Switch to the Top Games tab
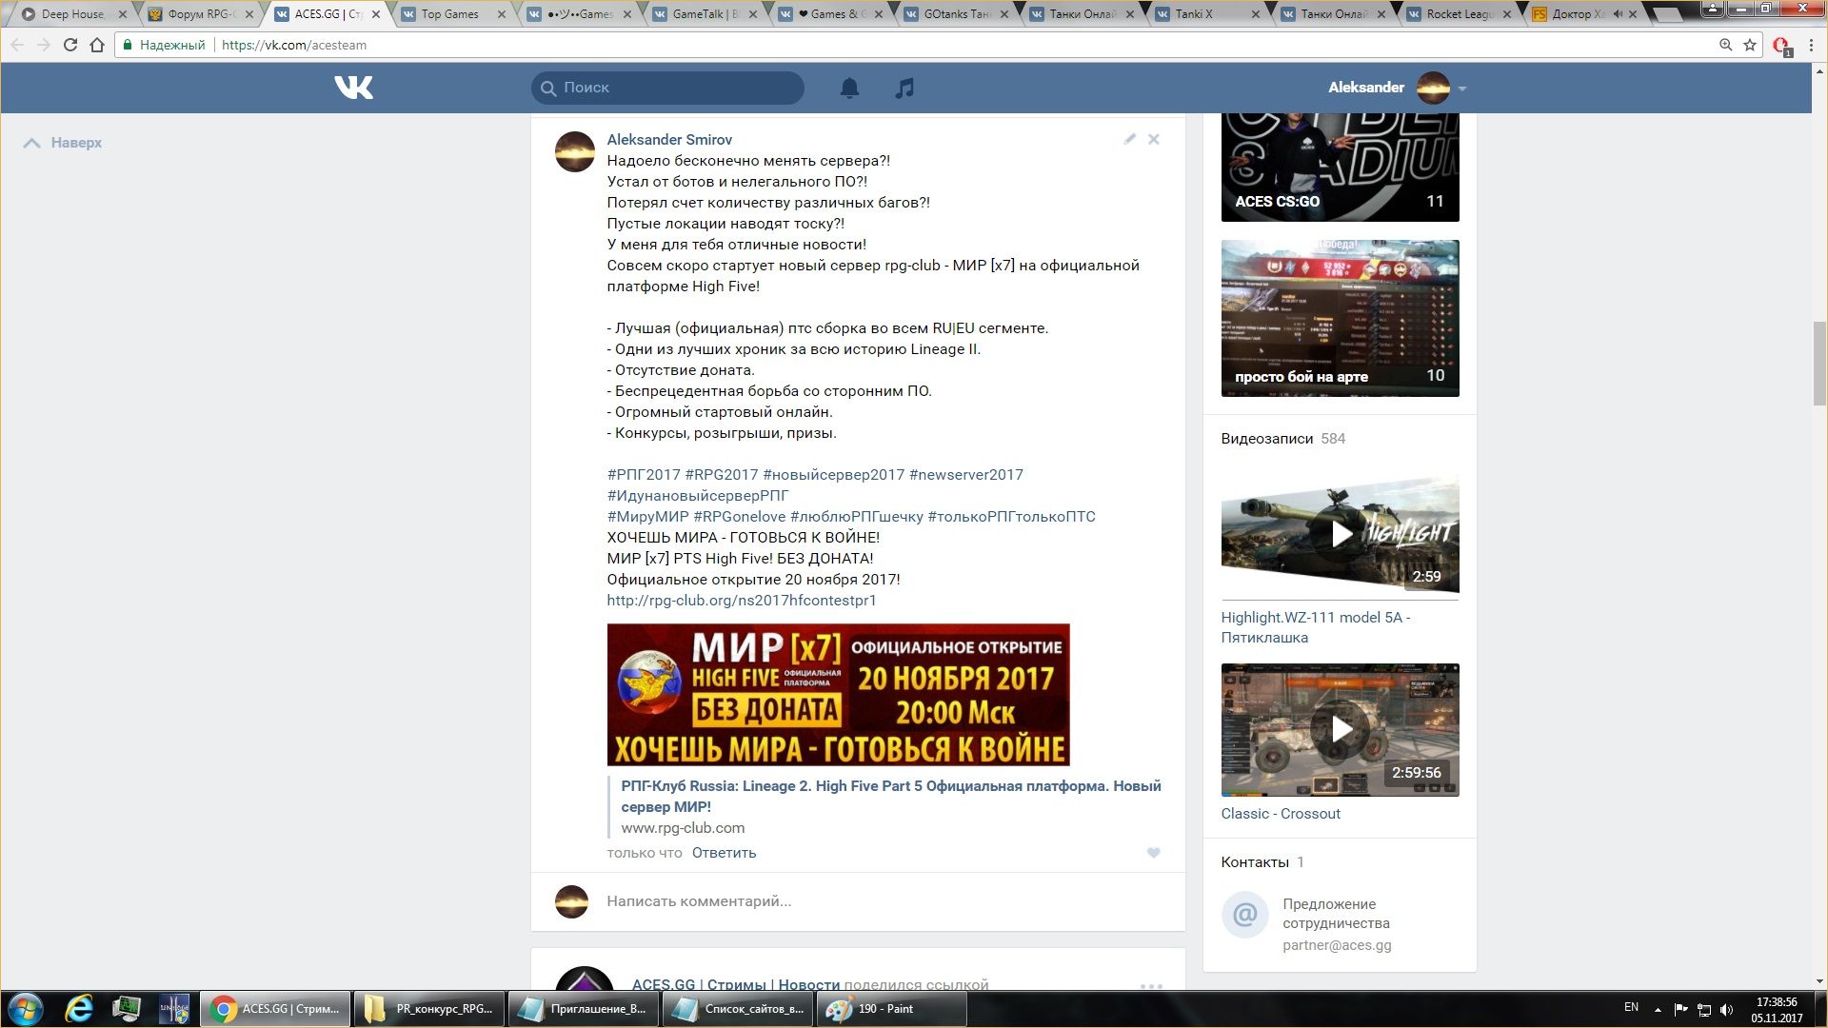 point(449,14)
